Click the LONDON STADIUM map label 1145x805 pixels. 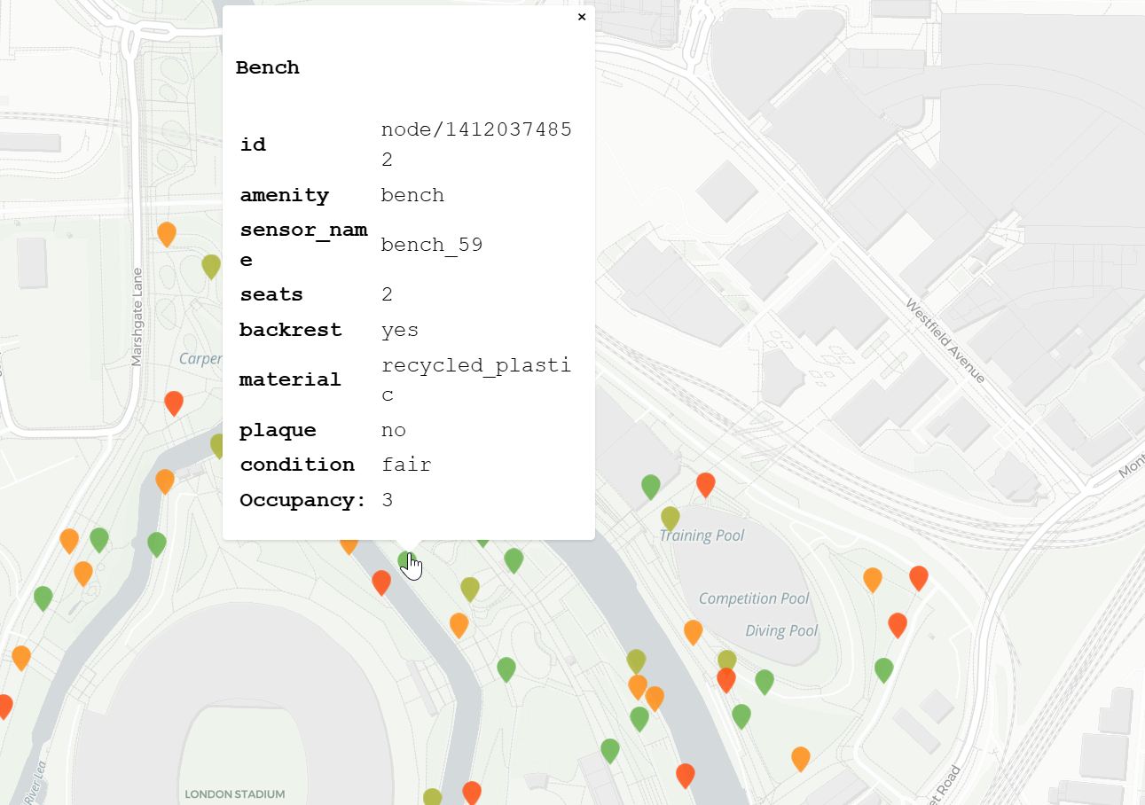(x=235, y=794)
